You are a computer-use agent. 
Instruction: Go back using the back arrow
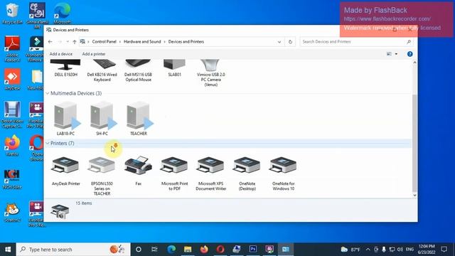tap(50, 42)
